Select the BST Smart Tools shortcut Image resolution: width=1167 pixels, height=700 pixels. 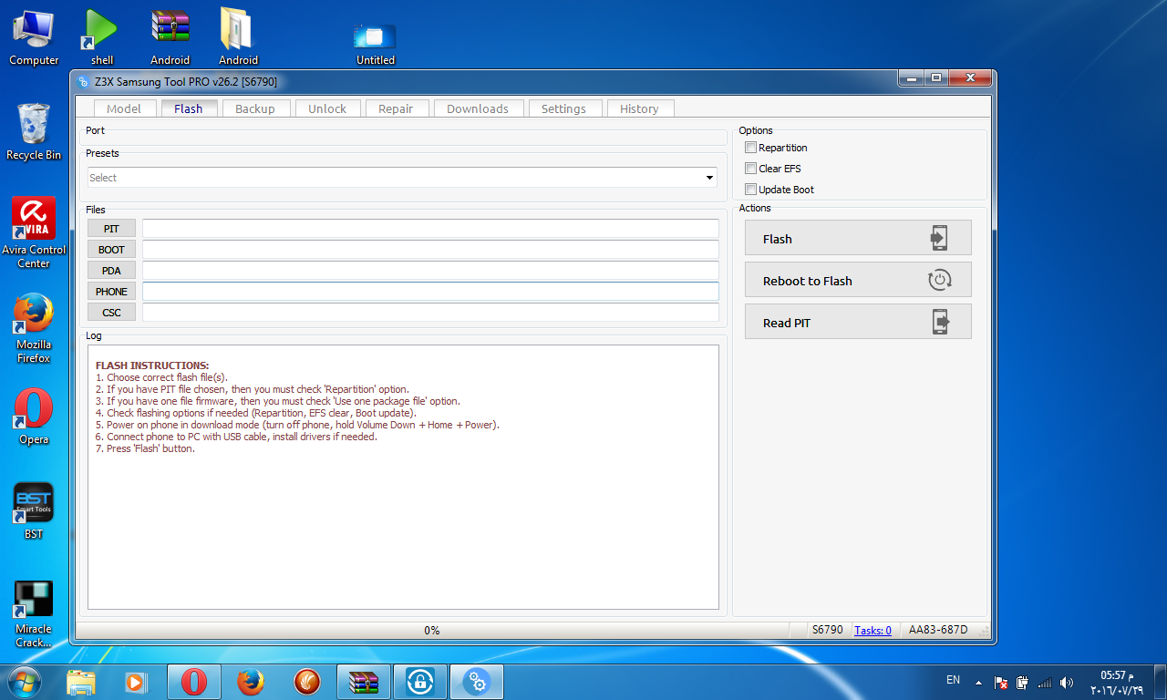pos(34,510)
